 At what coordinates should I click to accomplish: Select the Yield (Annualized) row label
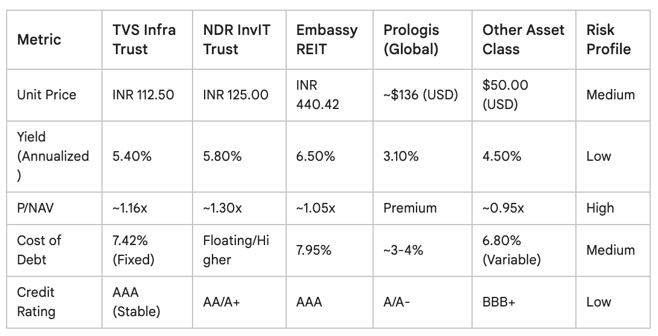coord(54,157)
